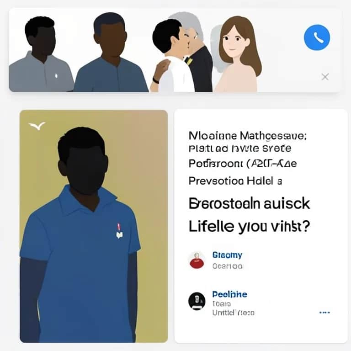Image resolution: width=351 pixels, height=351 pixels.
Task: Click the 'Prevsotioa Hdlel a' line
Action: pyautogui.click(x=235, y=181)
